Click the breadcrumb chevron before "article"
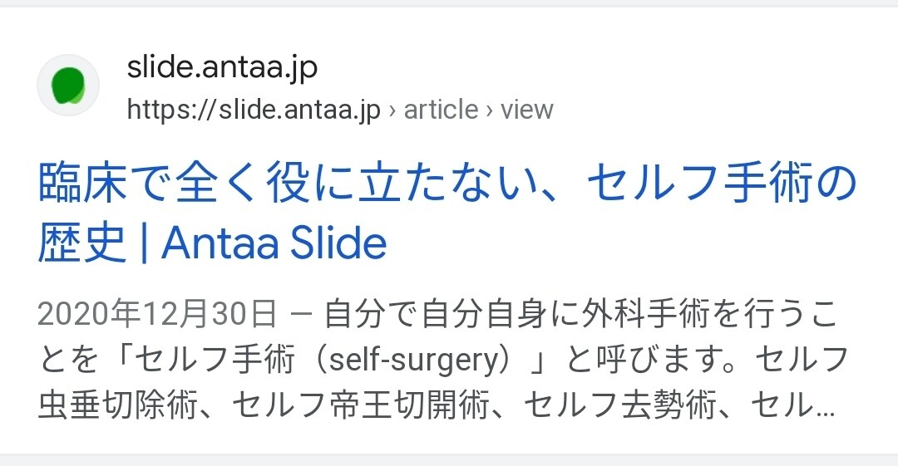 click(392, 110)
